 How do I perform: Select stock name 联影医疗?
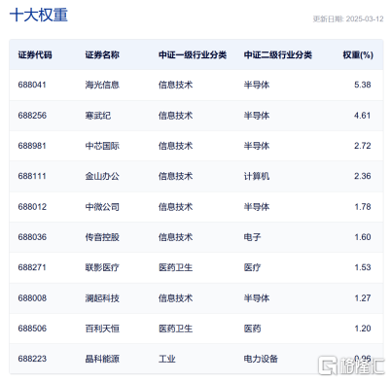[x=102, y=267]
